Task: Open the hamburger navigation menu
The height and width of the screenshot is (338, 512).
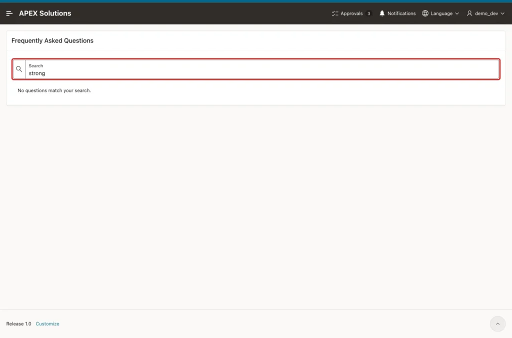Action: pyautogui.click(x=9, y=13)
